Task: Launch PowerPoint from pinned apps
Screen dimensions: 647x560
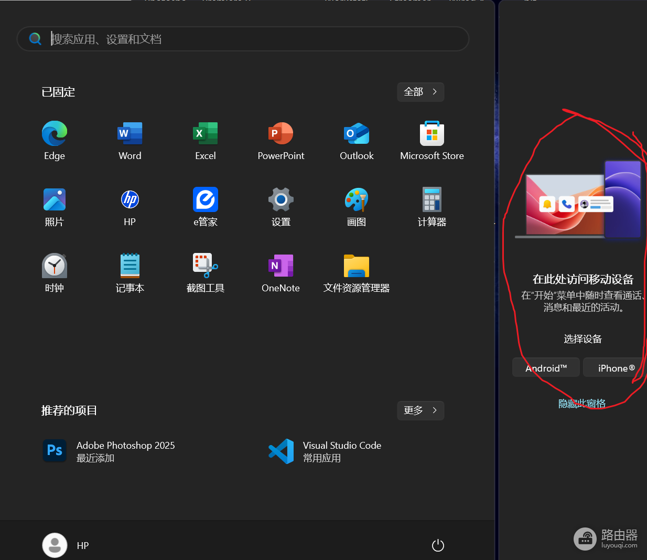Action: [x=281, y=133]
